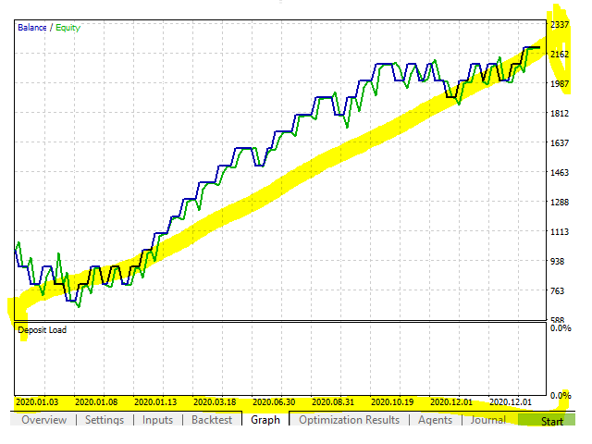The image size is (592, 444).
Task: Click the 1463 level on the vertical axis
Action: click(560, 173)
